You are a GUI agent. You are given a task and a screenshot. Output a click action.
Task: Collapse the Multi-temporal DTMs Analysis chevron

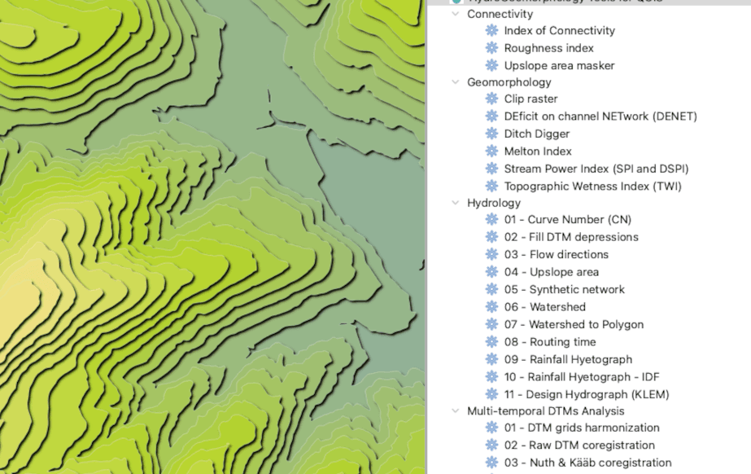point(456,410)
